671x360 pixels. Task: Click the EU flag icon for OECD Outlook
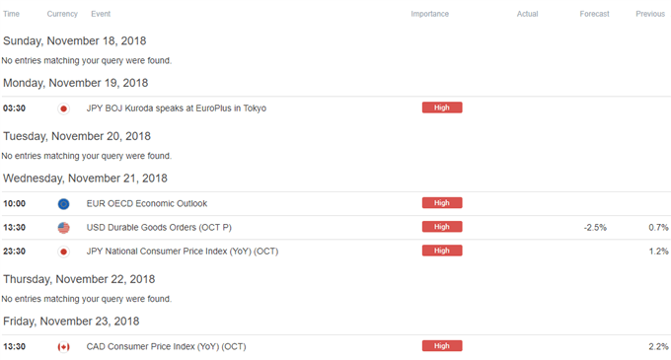(x=63, y=204)
